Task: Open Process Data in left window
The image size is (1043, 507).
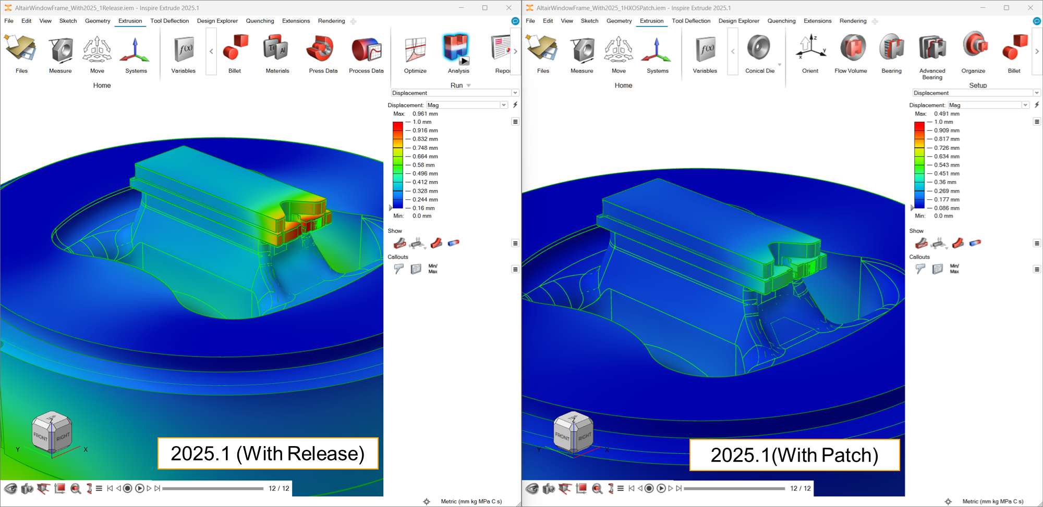Action: pyautogui.click(x=366, y=54)
